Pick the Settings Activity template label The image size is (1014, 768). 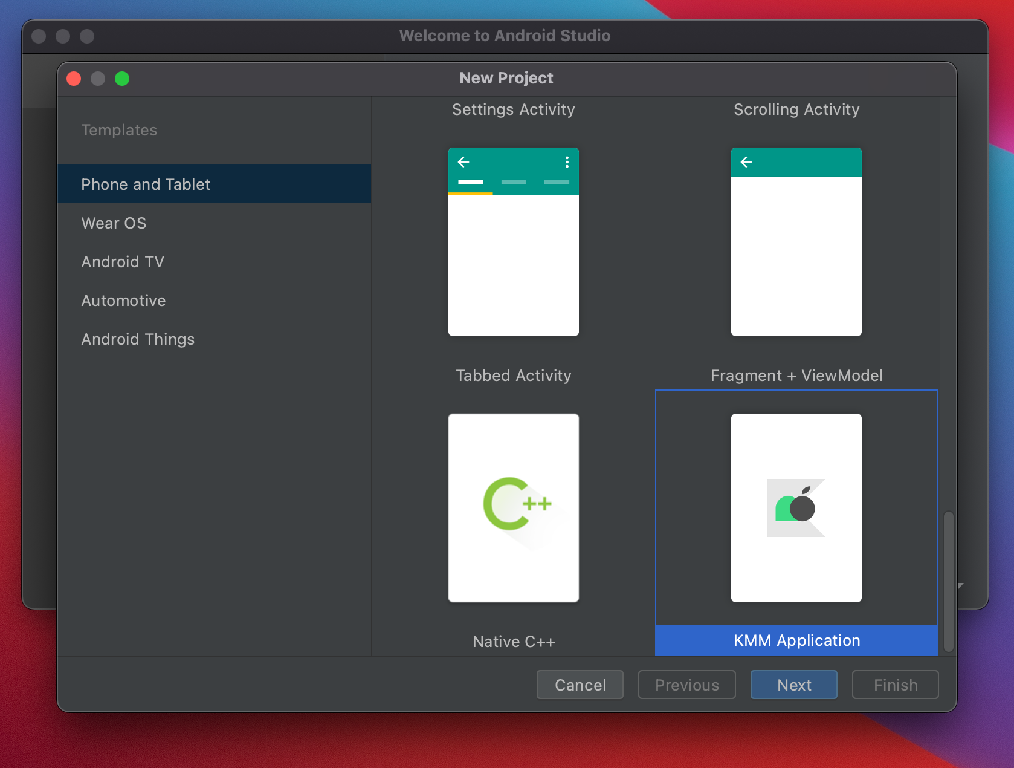pos(514,109)
